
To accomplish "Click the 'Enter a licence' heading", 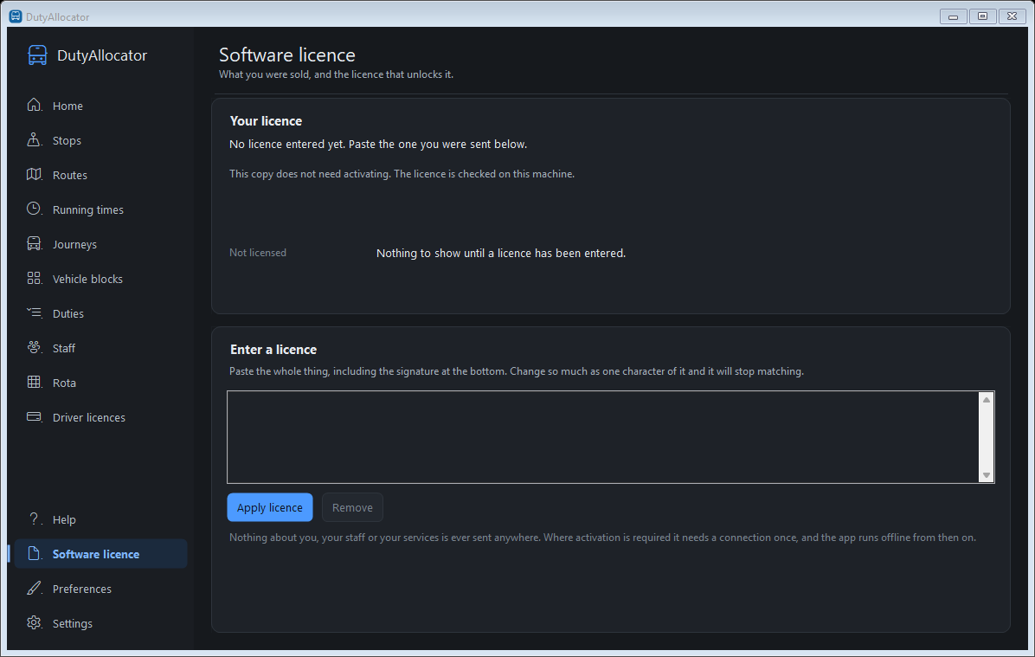I will pyautogui.click(x=273, y=350).
